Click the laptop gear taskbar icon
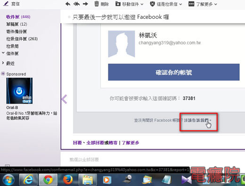The height and width of the screenshot is (186, 245). tap(127, 179)
